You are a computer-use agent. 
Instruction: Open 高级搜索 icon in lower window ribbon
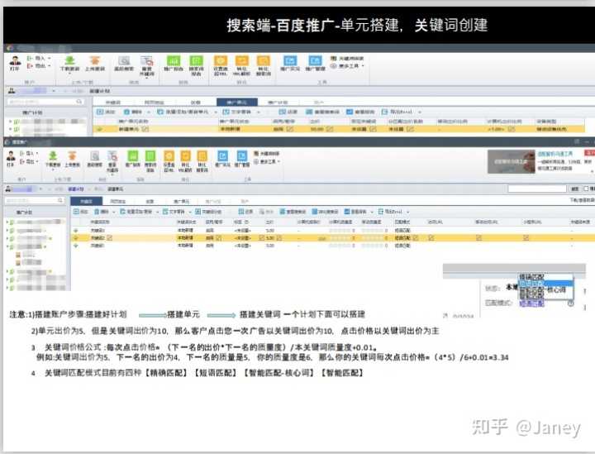(x=94, y=159)
